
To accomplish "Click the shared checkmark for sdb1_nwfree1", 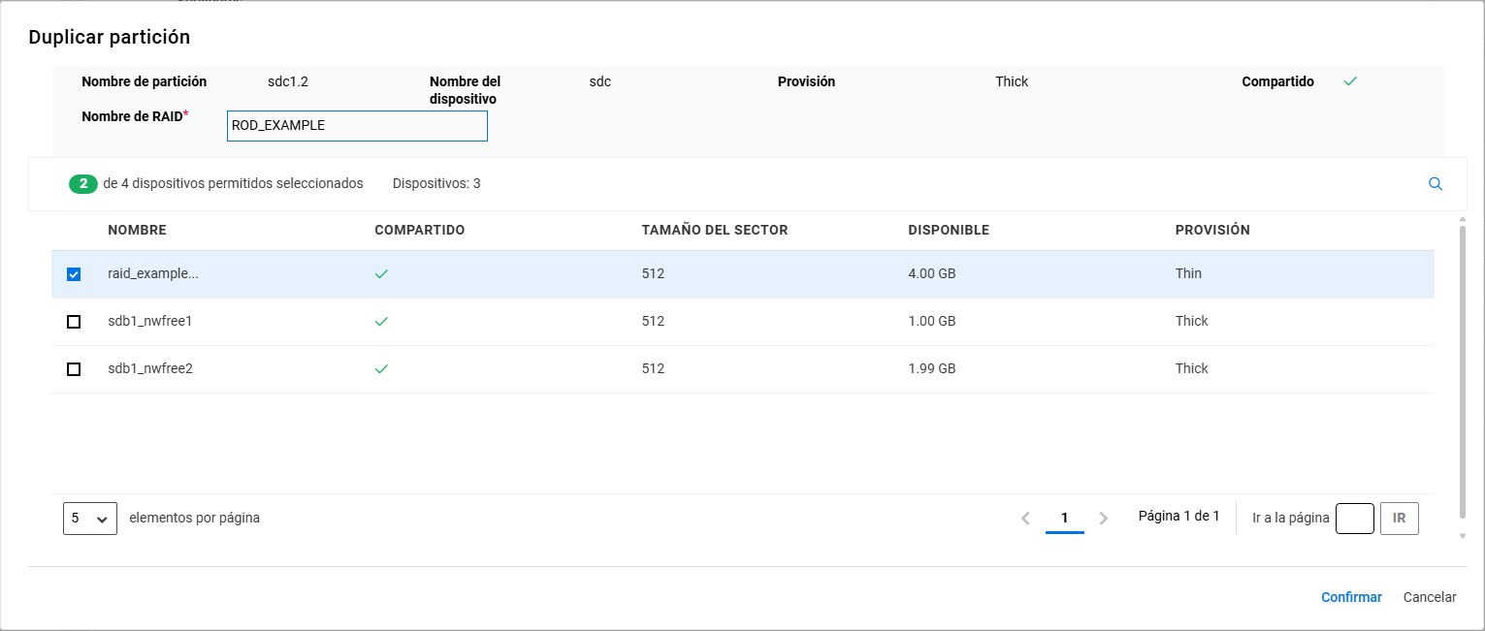I will (x=381, y=321).
